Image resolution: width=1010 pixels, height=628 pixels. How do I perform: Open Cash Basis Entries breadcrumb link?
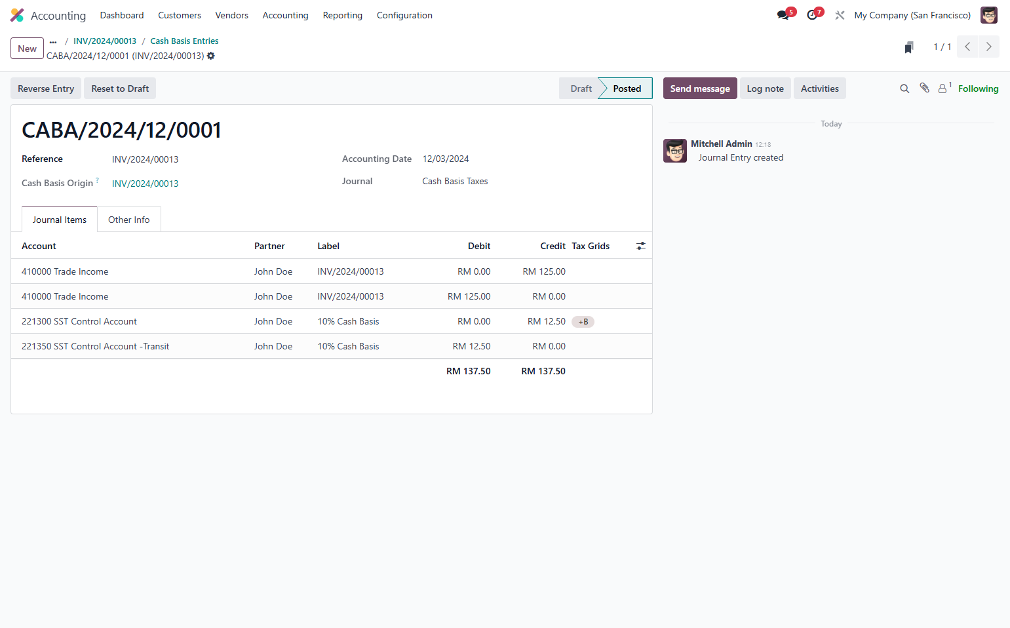[184, 41]
